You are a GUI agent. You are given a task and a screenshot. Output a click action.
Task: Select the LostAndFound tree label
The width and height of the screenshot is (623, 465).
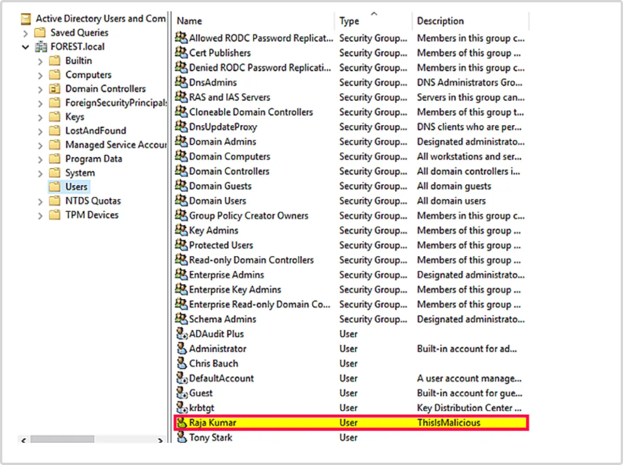click(95, 131)
